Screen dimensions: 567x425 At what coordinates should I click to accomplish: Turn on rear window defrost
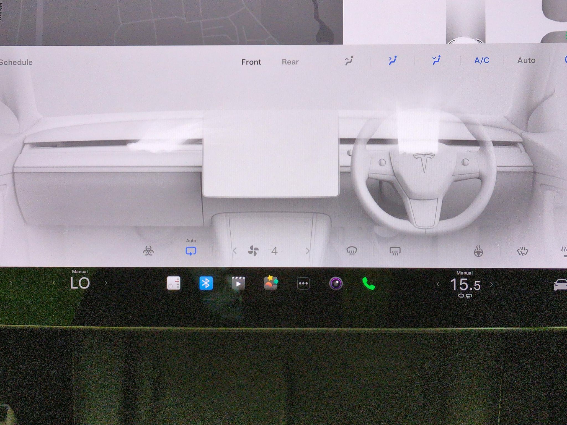coord(395,251)
